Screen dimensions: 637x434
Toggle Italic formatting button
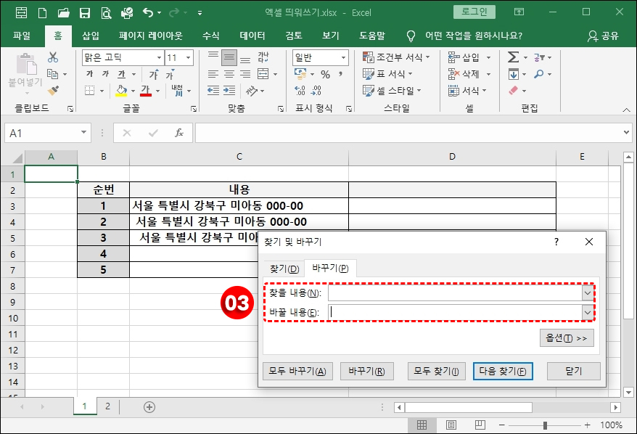pyautogui.click(x=106, y=74)
